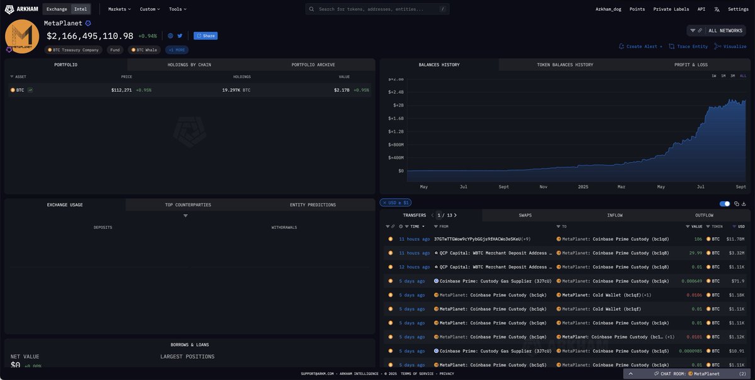Click the network filter icon beside ALL NETWORKS
Image resolution: width=755 pixels, height=380 pixels.
point(693,30)
